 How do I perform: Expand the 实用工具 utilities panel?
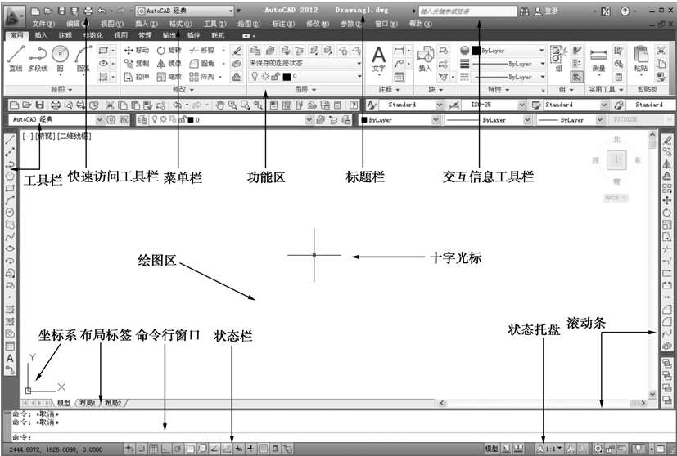tap(607, 90)
